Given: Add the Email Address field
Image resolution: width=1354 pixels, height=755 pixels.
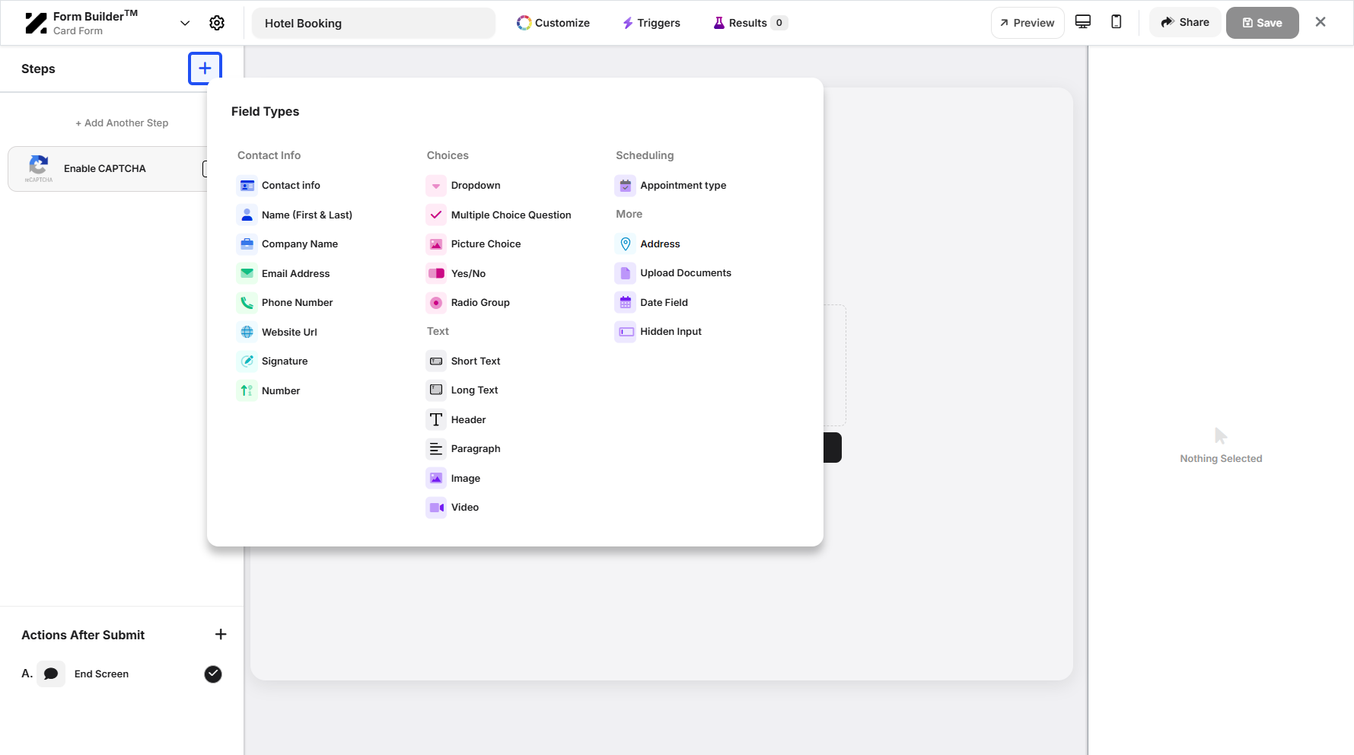Looking at the screenshot, I should pos(283,273).
